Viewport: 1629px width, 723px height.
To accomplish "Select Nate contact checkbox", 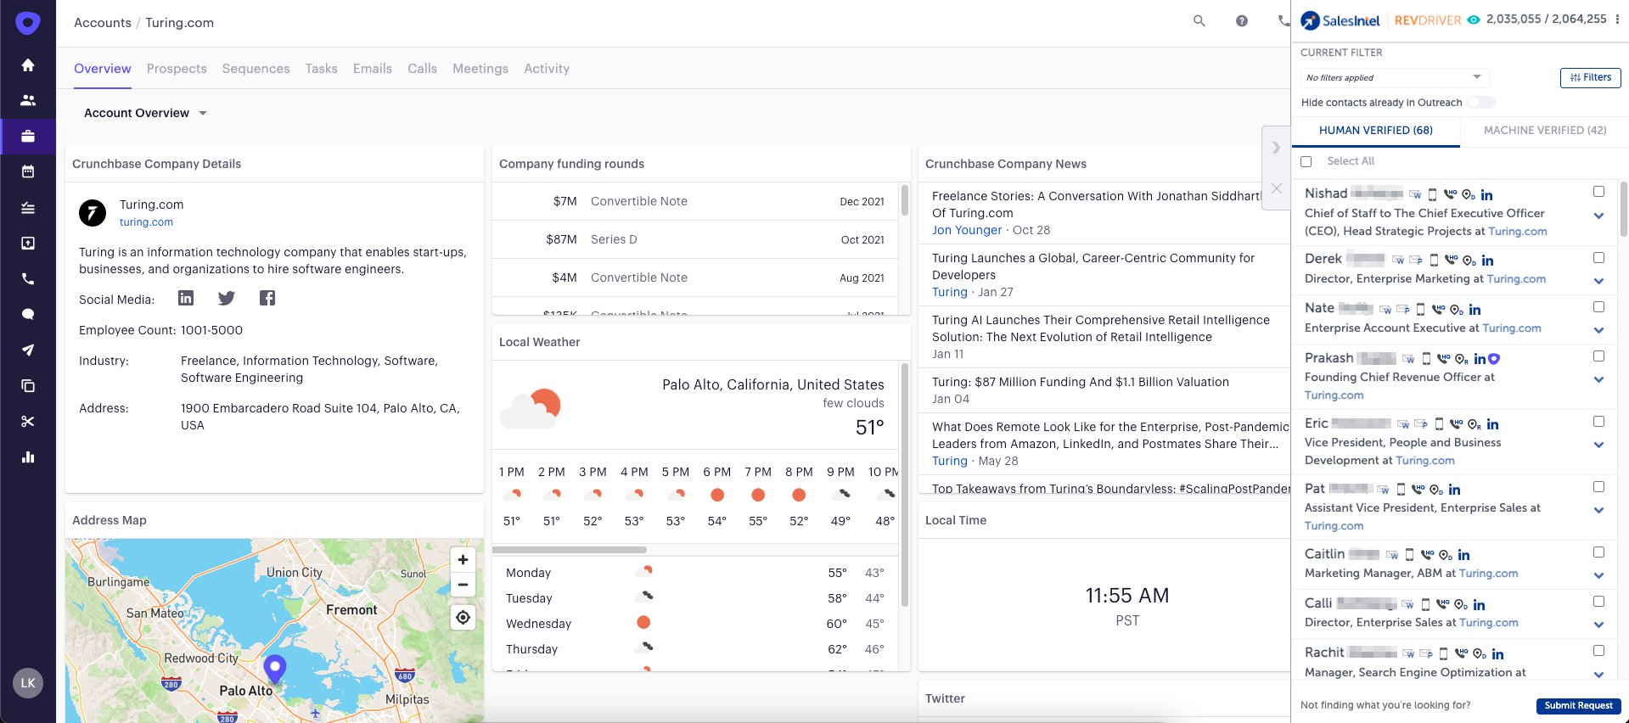I will [1598, 306].
